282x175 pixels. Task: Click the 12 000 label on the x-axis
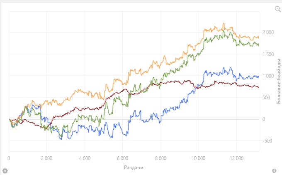[x=236, y=158]
